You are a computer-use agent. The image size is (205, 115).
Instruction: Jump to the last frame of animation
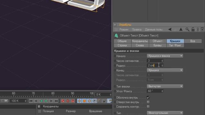pyautogui.click(x=56, y=101)
